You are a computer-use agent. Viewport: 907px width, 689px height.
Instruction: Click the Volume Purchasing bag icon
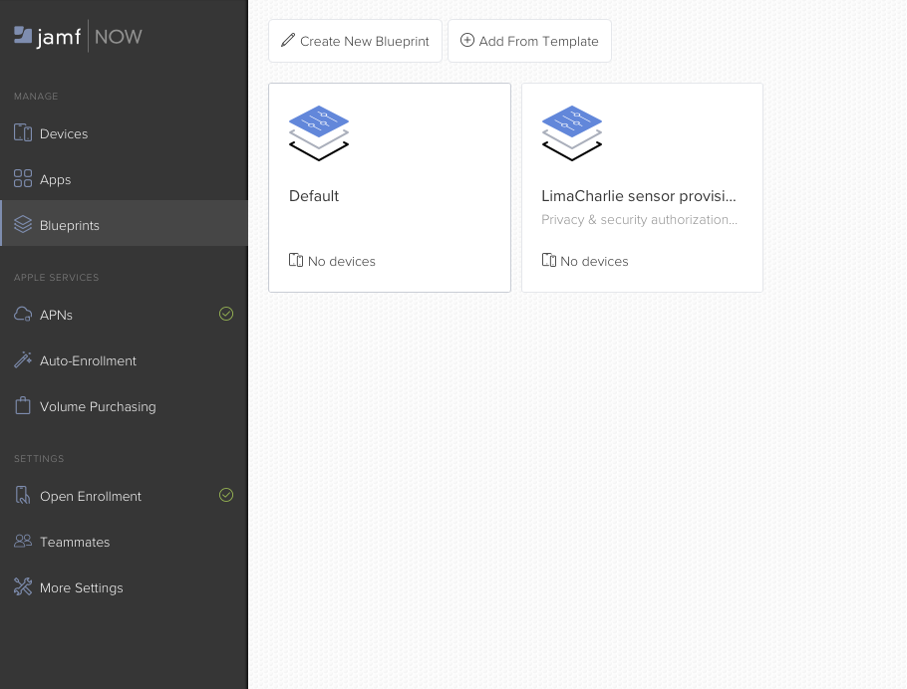pos(23,406)
